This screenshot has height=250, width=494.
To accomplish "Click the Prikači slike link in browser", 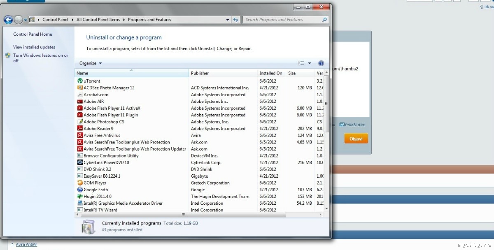I will 352,125.
